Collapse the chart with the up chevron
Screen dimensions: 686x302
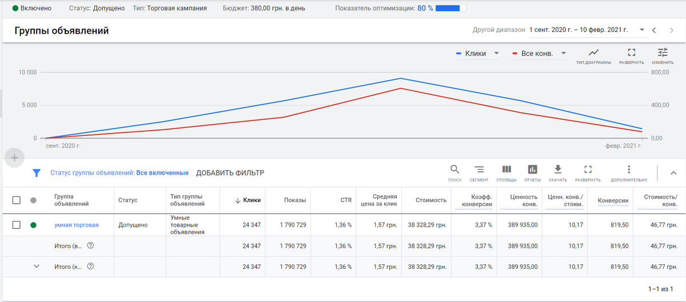click(x=674, y=173)
